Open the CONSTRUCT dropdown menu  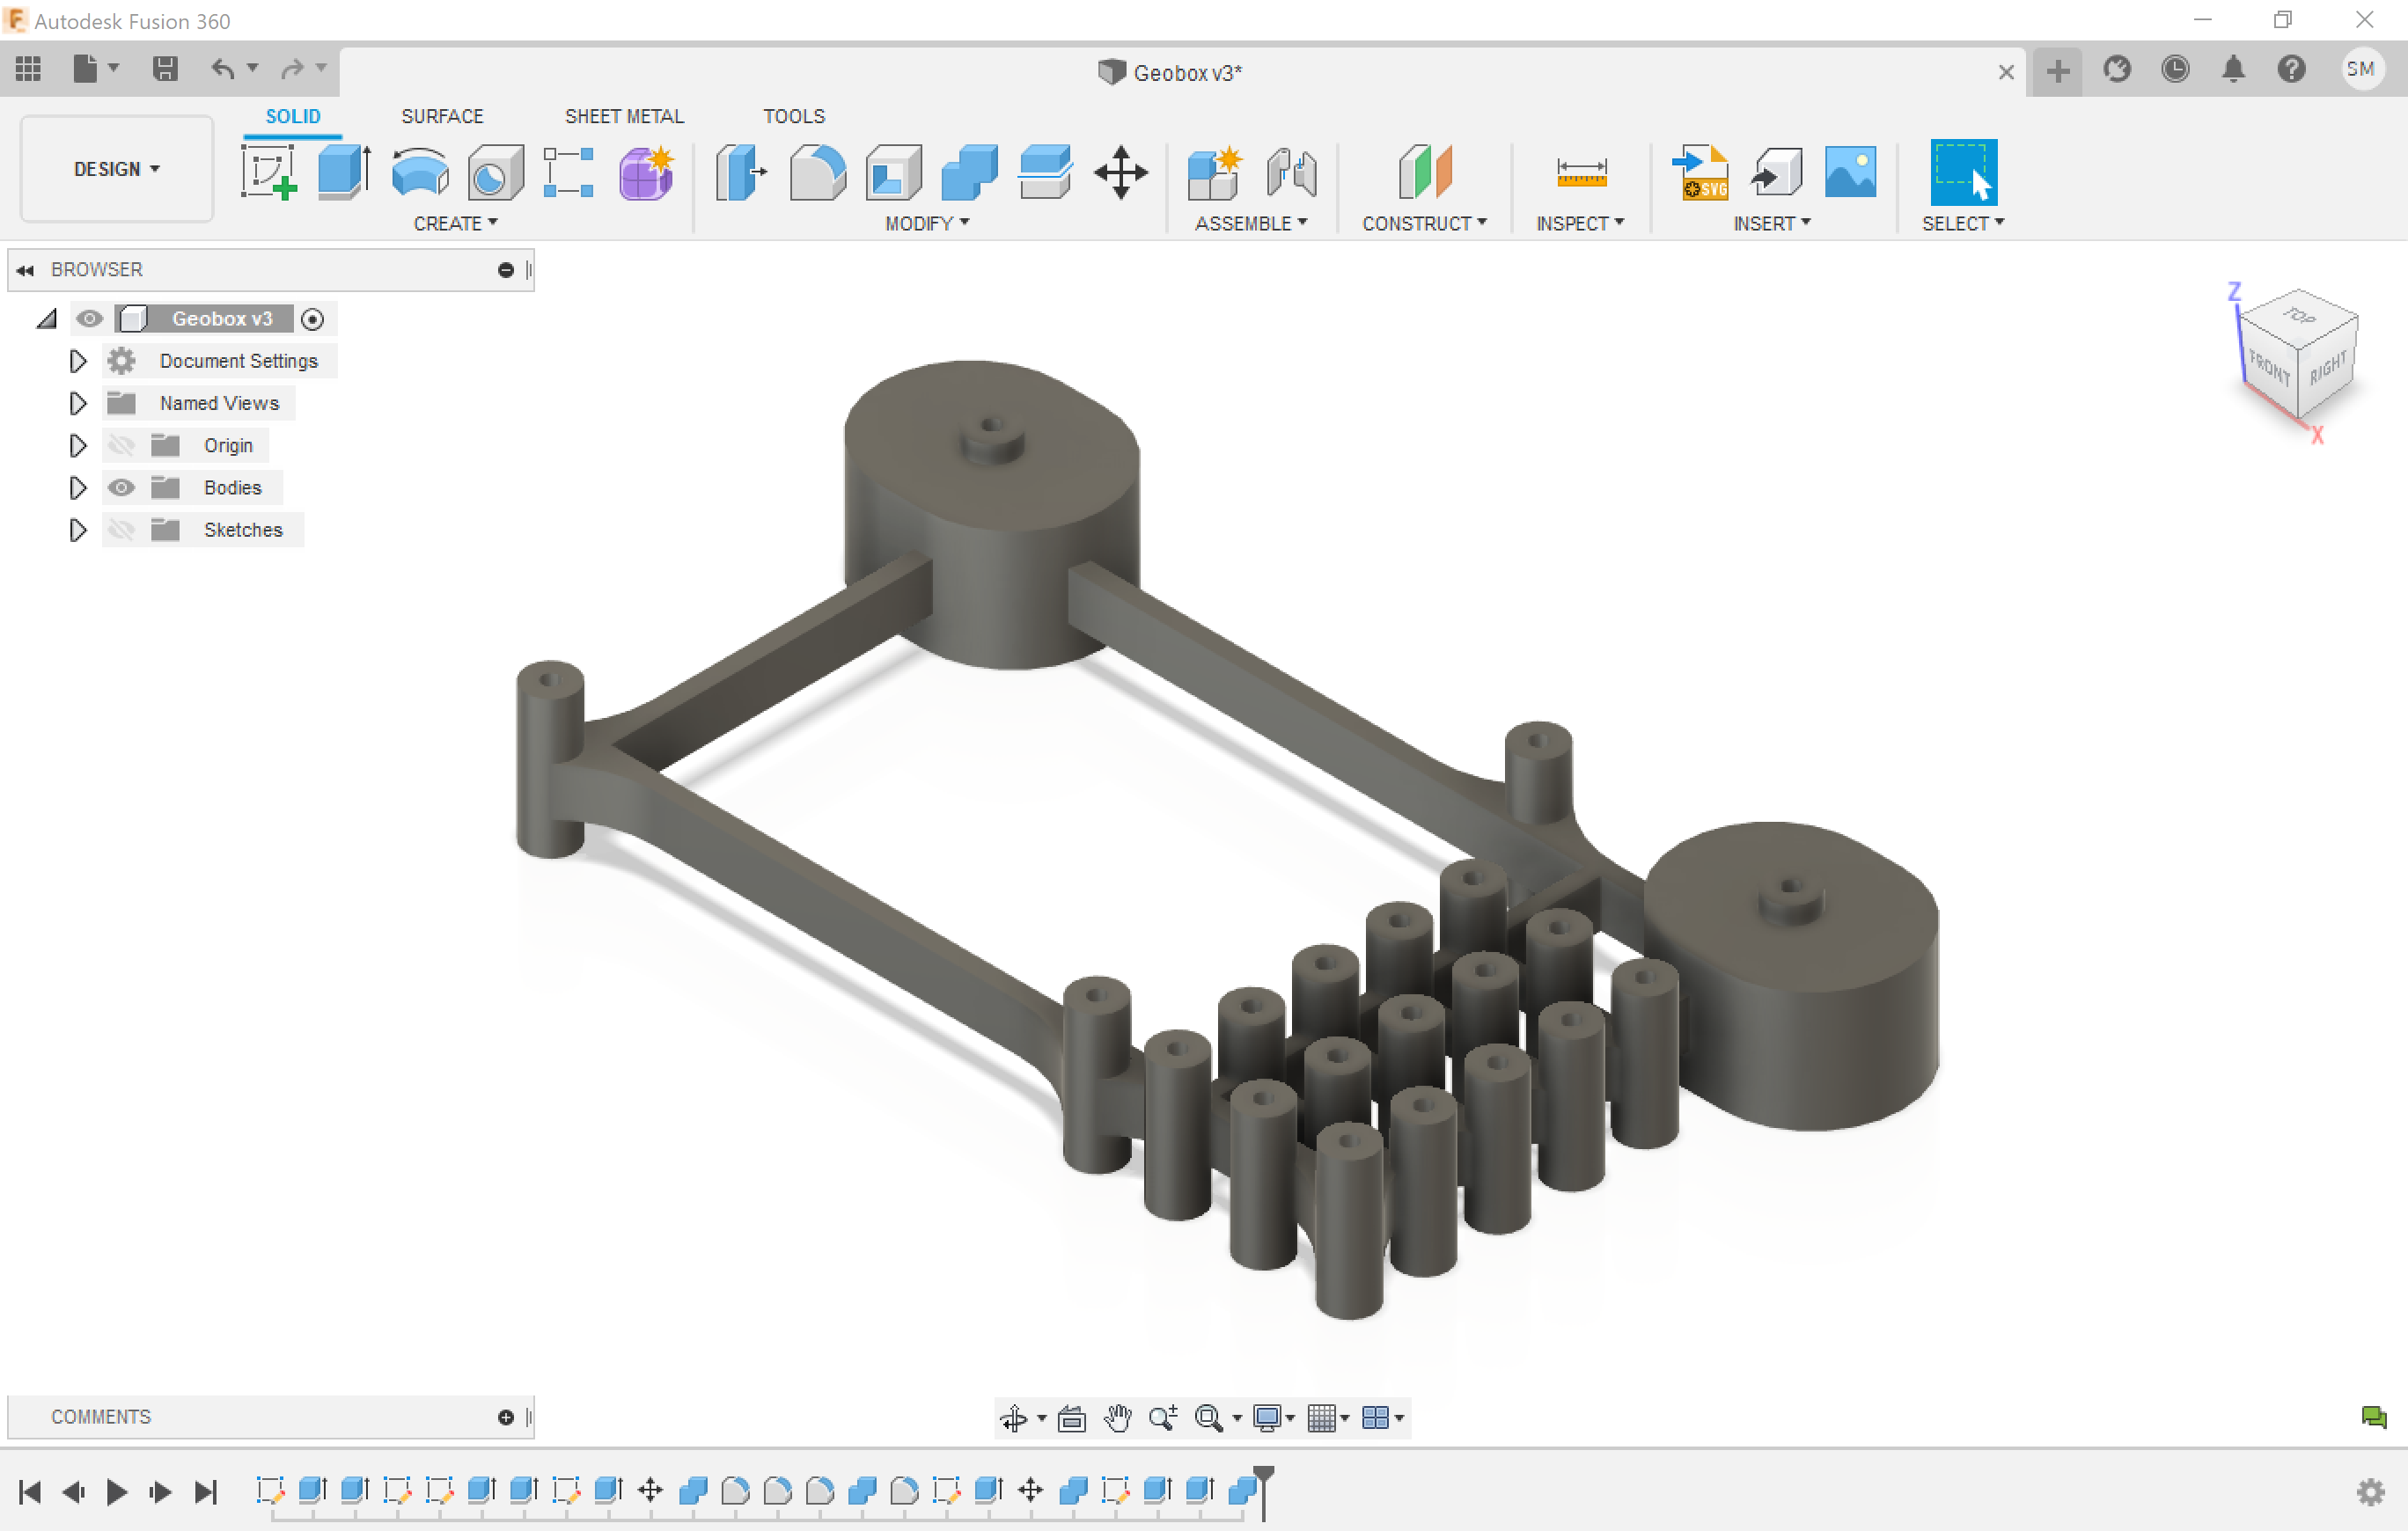(x=1423, y=224)
